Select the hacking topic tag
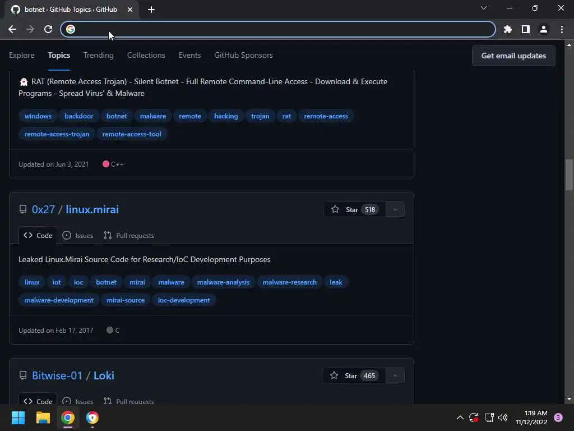574x431 pixels. pos(226,116)
